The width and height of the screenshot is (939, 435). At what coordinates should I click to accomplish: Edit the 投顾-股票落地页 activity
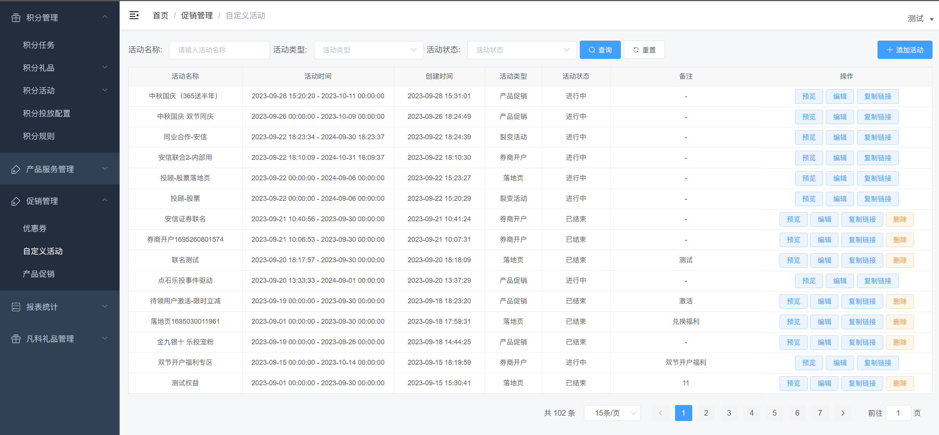tap(840, 178)
